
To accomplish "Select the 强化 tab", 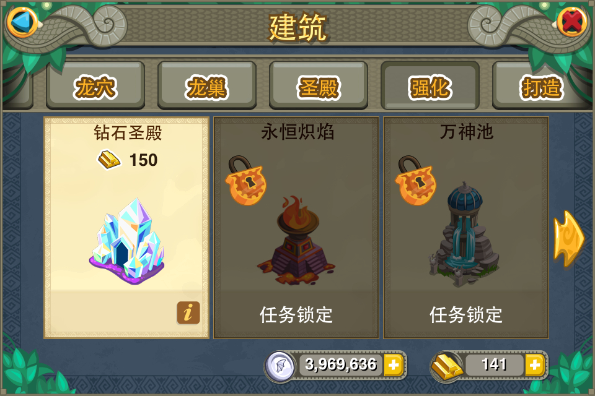I will pyautogui.click(x=430, y=85).
